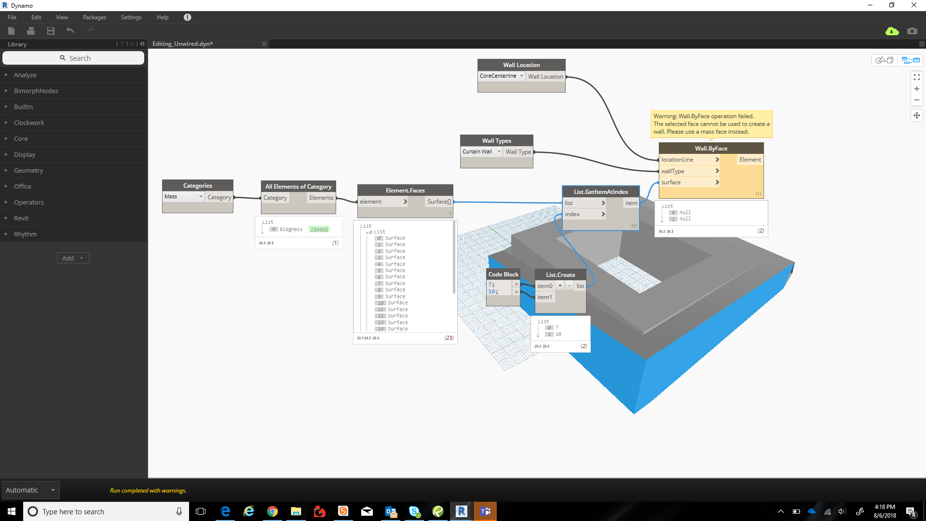Remove an input with List.Create minus button
The width and height of the screenshot is (926, 521).
[569, 286]
